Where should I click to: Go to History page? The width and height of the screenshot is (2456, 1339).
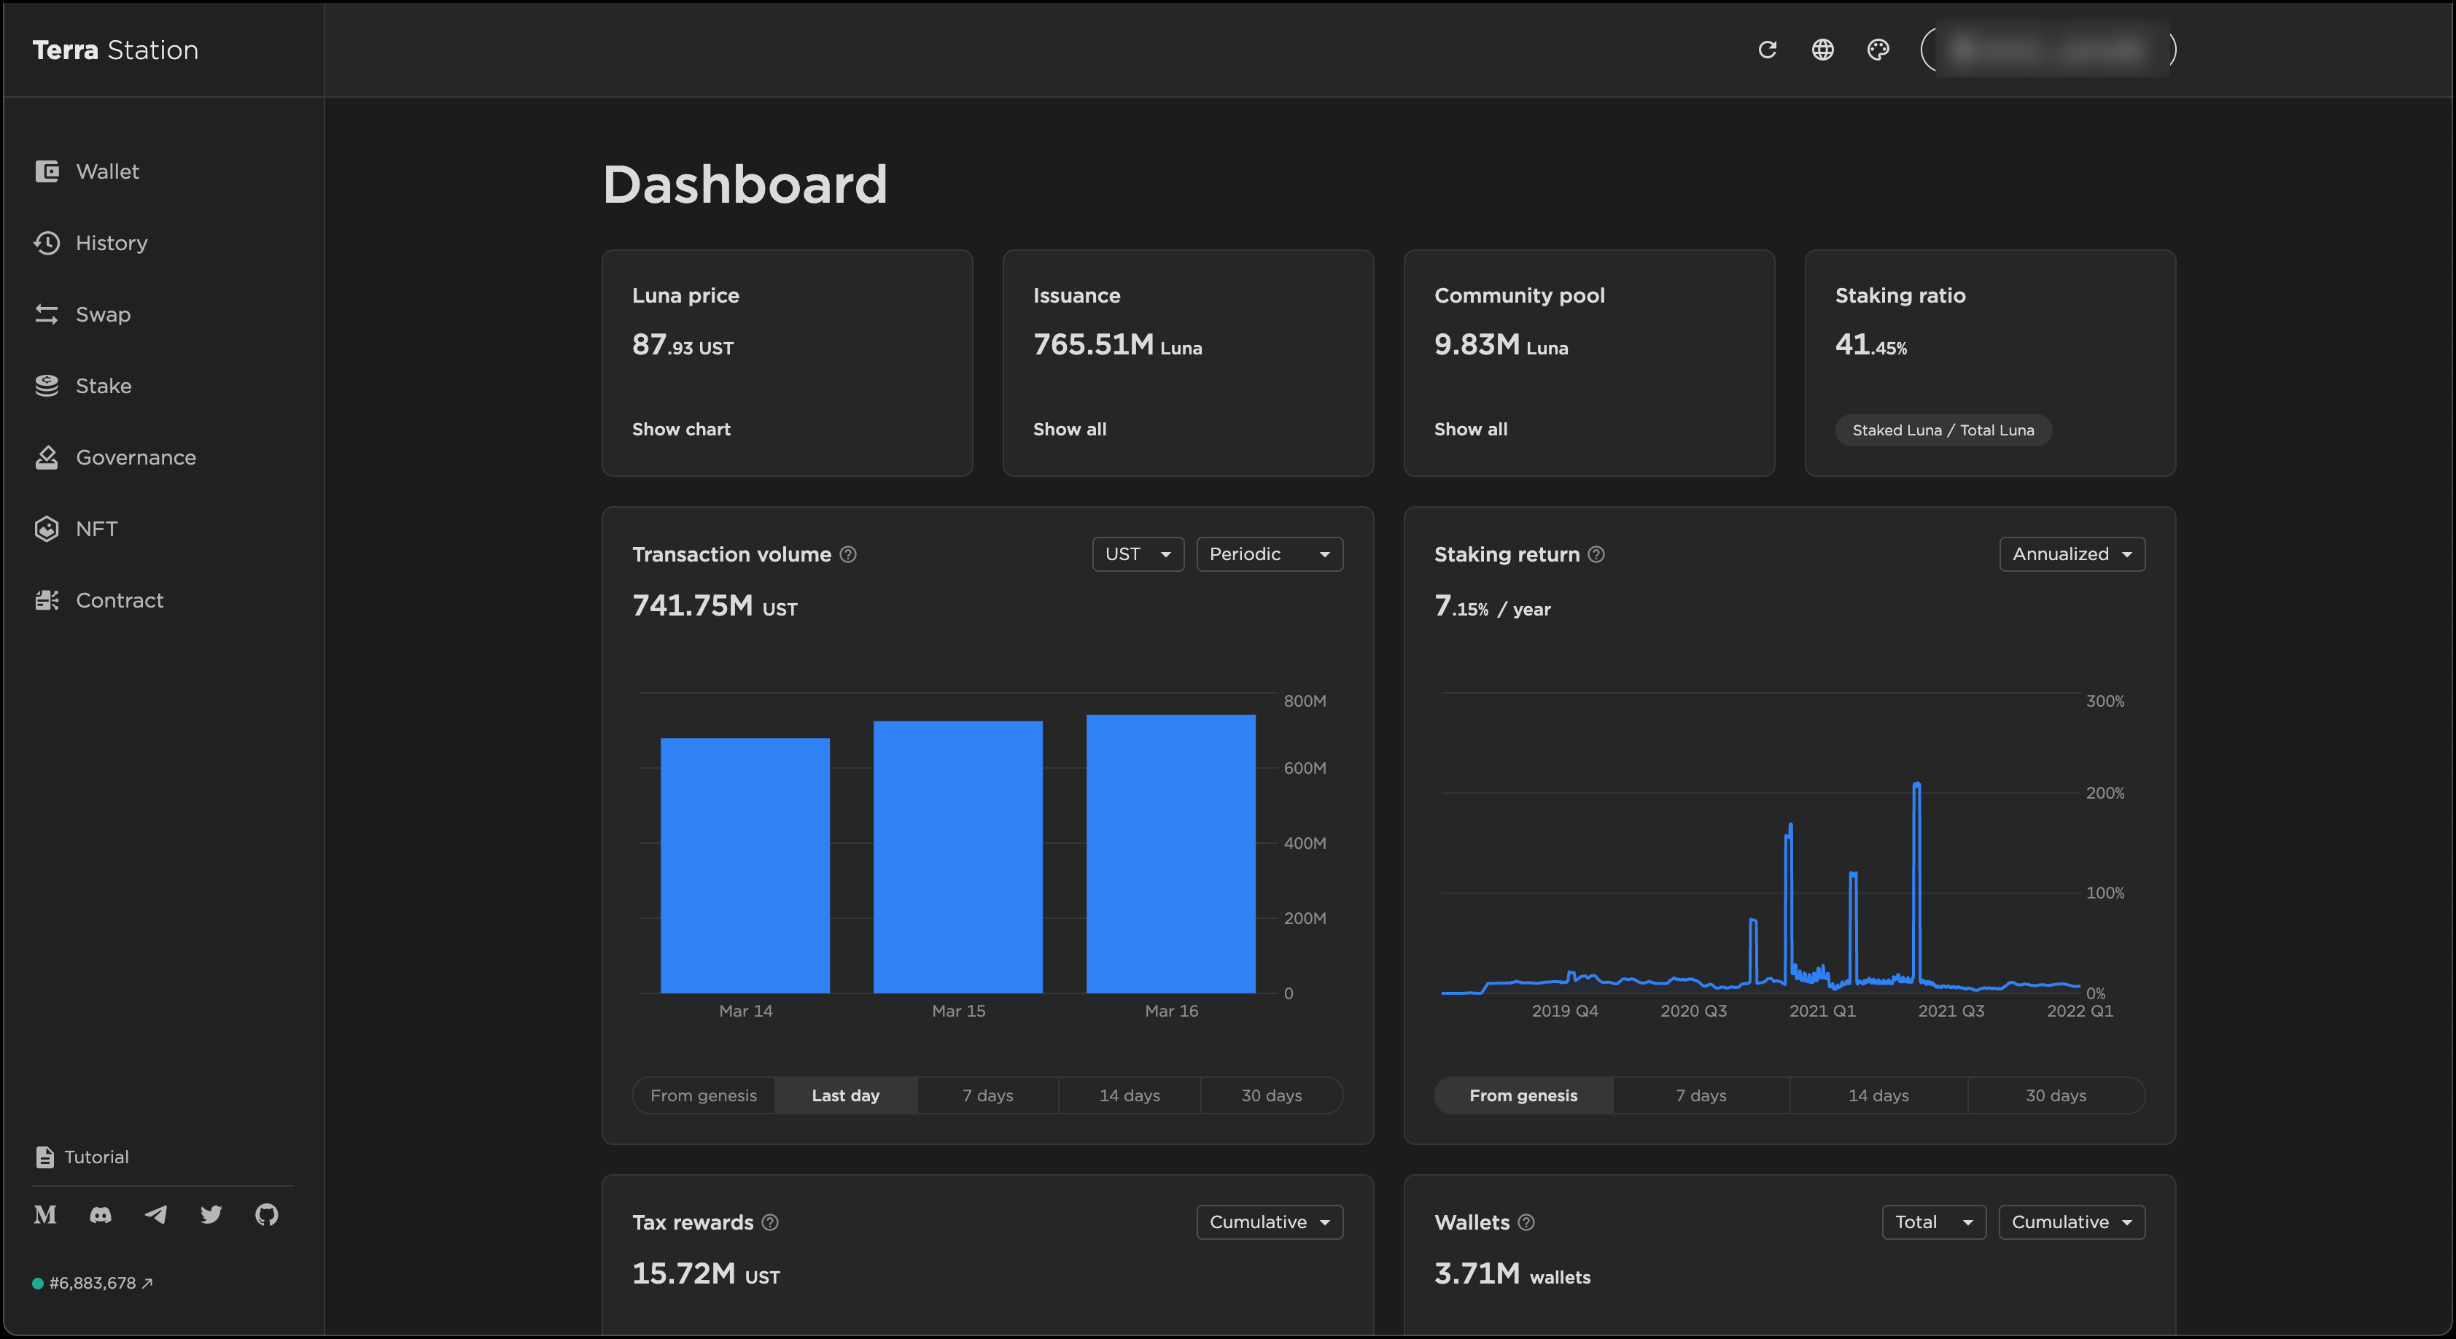coord(112,242)
